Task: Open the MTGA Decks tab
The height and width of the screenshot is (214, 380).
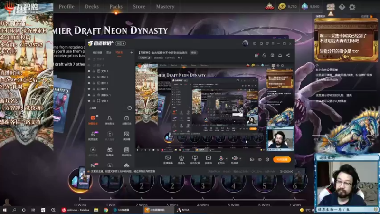Action: 92,7
